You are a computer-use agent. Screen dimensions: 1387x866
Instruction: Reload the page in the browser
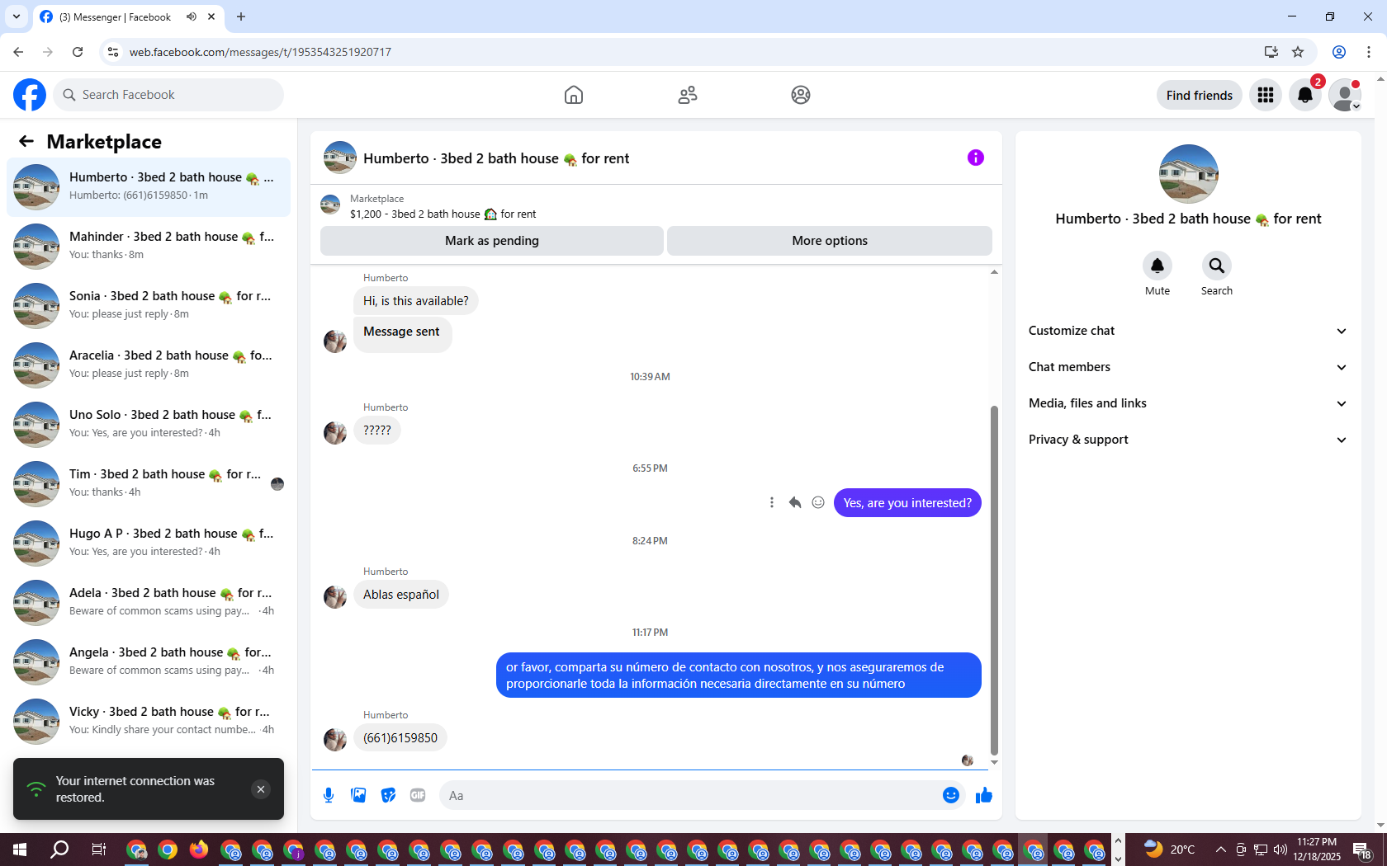78,52
